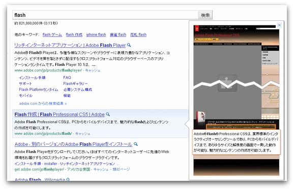Open the 'リッチインターネットアプリケーション' link under get.adobe.com result
The image size is (294, 190).
point(87,164)
